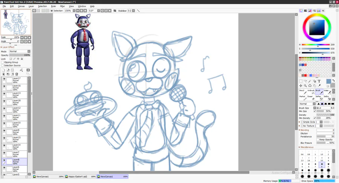Select the color picker eyedropper tool
This screenshot has width=339, height=183.
pyautogui.click(x=319, y=86)
